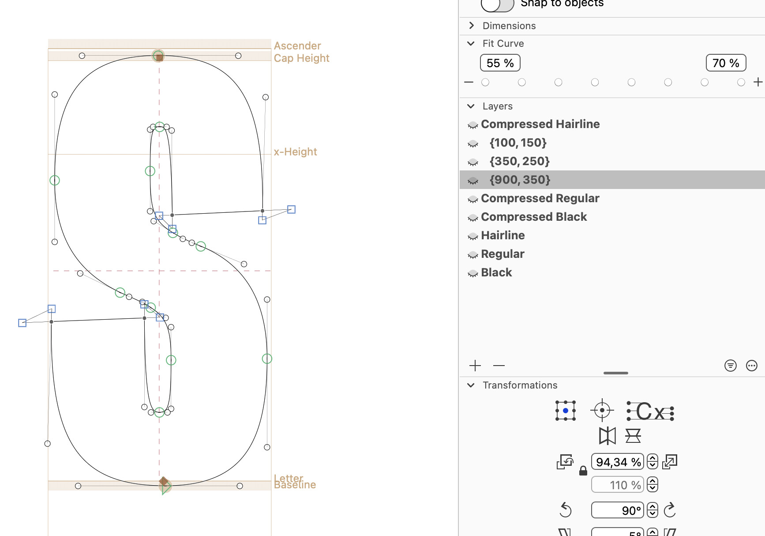
Task: Toggle the scale proportions lock
Action: (583, 471)
